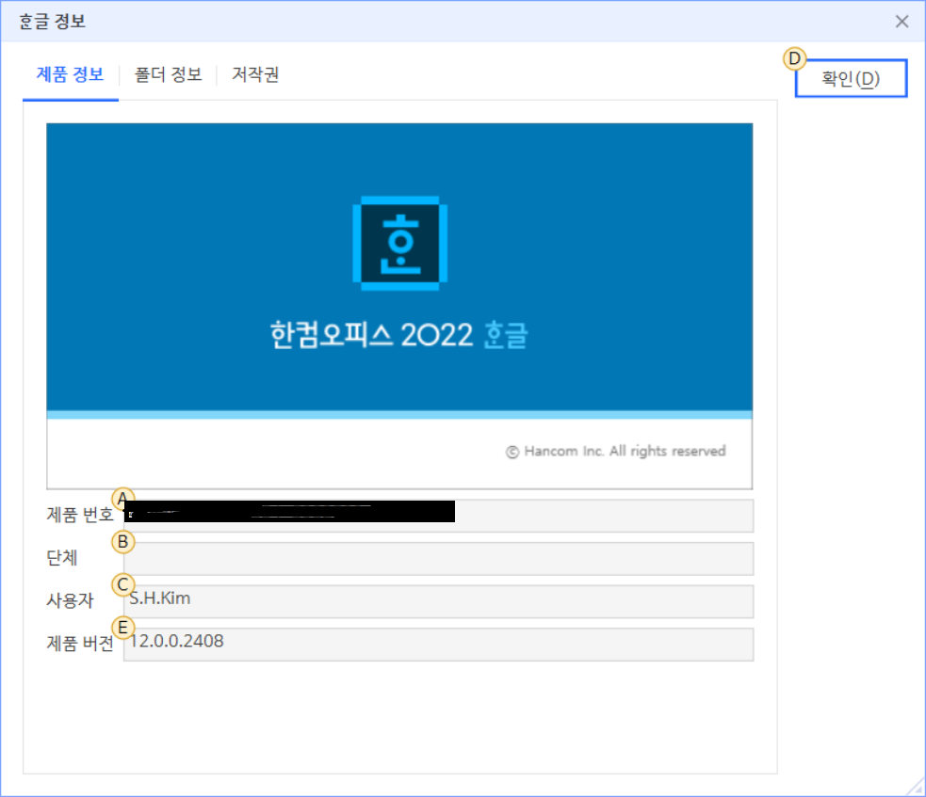Click the empty 단체 field
Screen dimensions: 926x797
point(438,558)
